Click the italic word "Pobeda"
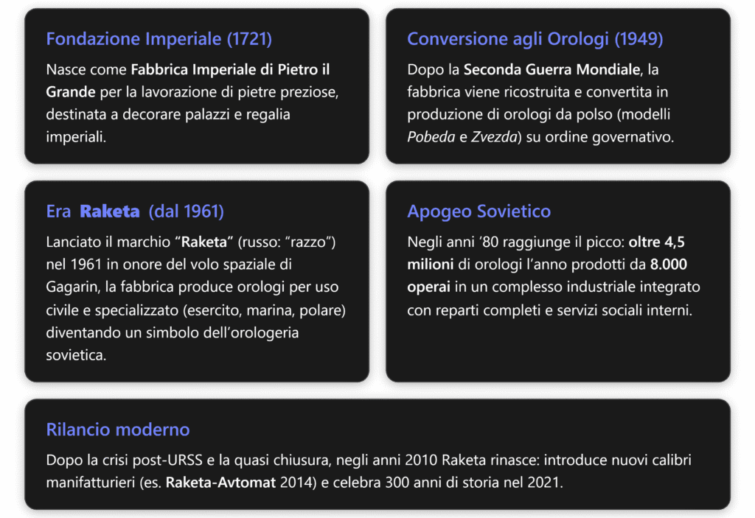Screen dimensions: 755x518 (429, 137)
